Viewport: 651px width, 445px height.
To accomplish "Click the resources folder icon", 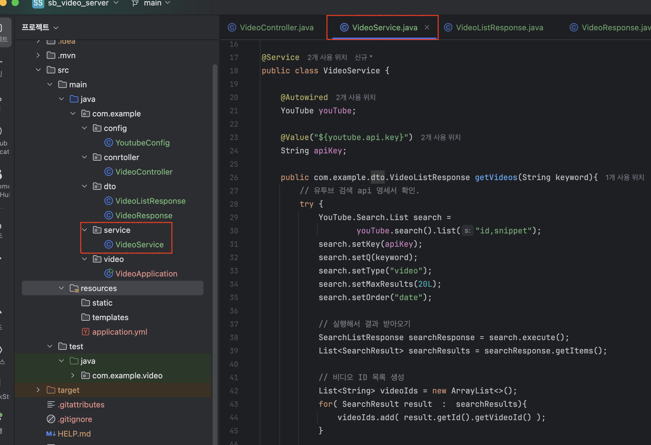I will pyautogui.click(x=74, y=288).
